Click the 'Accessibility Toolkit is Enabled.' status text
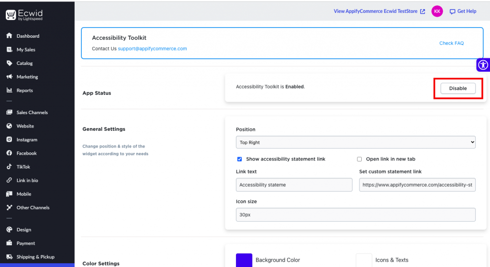Image resolution: width=490 pixels, height=267 pixels. pos(270,87)
